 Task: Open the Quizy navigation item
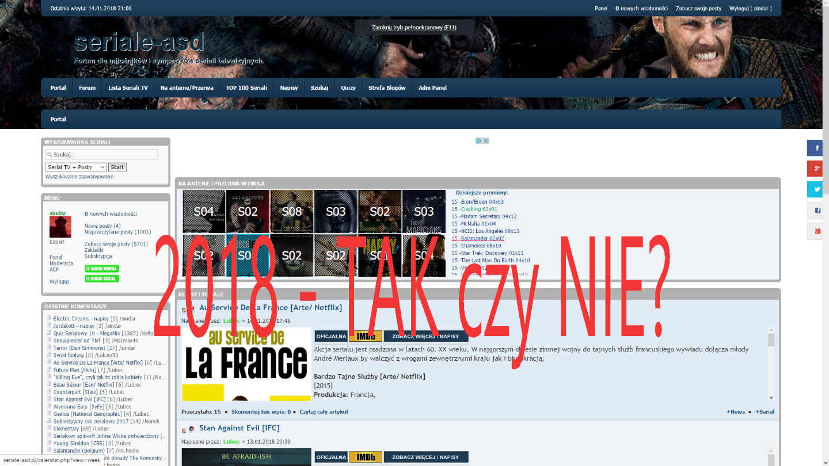click(x=348, y=88)
